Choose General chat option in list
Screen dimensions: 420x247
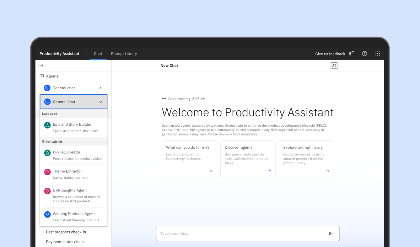[74, 102]
